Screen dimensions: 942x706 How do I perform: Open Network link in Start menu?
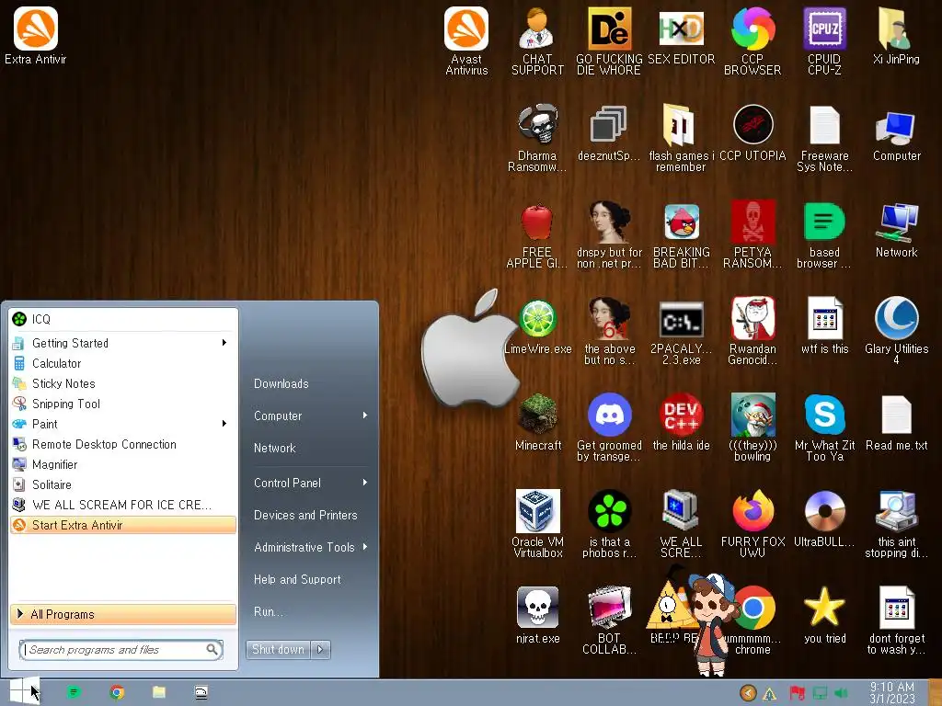pos(274,448)
